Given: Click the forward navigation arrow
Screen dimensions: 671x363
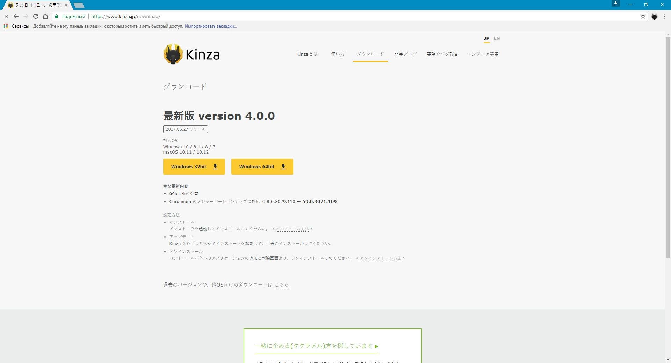Looking at the screenshot, I should pyautogui.click(x=26, y=16).
